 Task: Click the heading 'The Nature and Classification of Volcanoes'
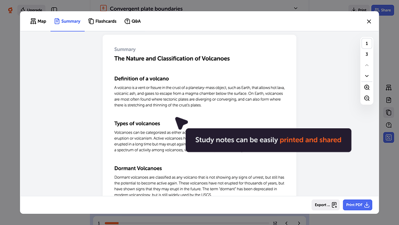tap(172, 59)
